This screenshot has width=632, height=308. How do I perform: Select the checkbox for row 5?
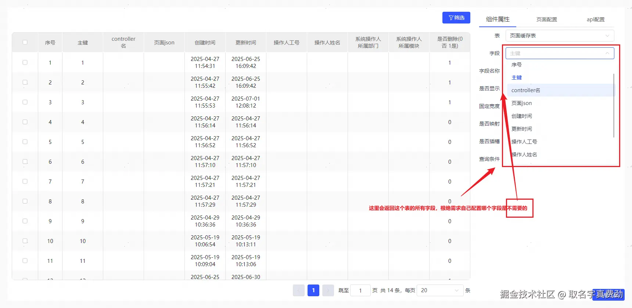pos(25,142)
